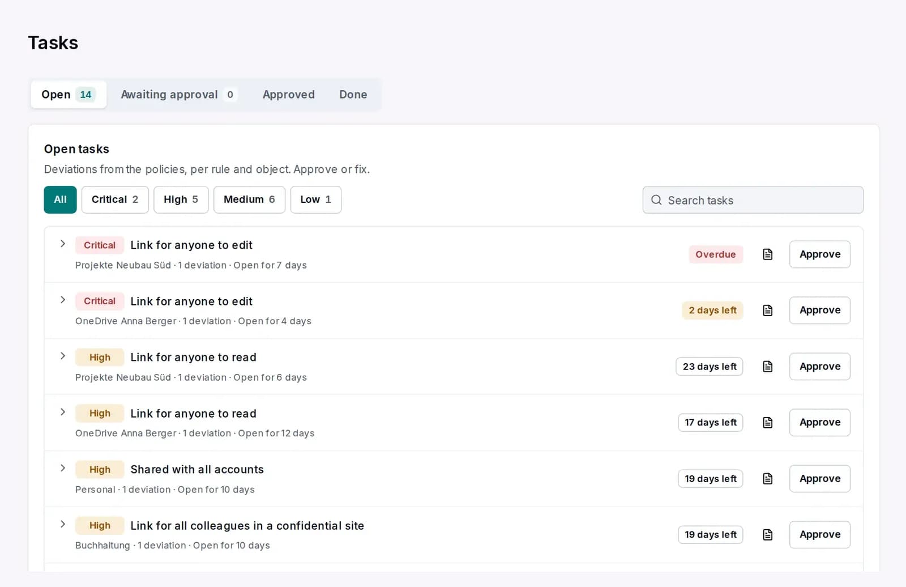Focus the Search tasks field
906x587 pixels.
(x=753, y=200)
